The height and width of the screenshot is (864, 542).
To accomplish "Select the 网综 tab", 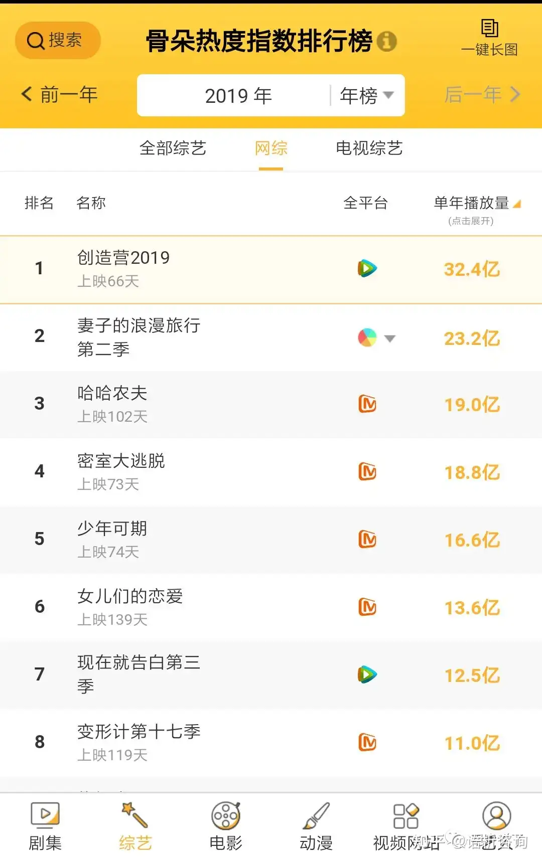I will coord(271,148).
